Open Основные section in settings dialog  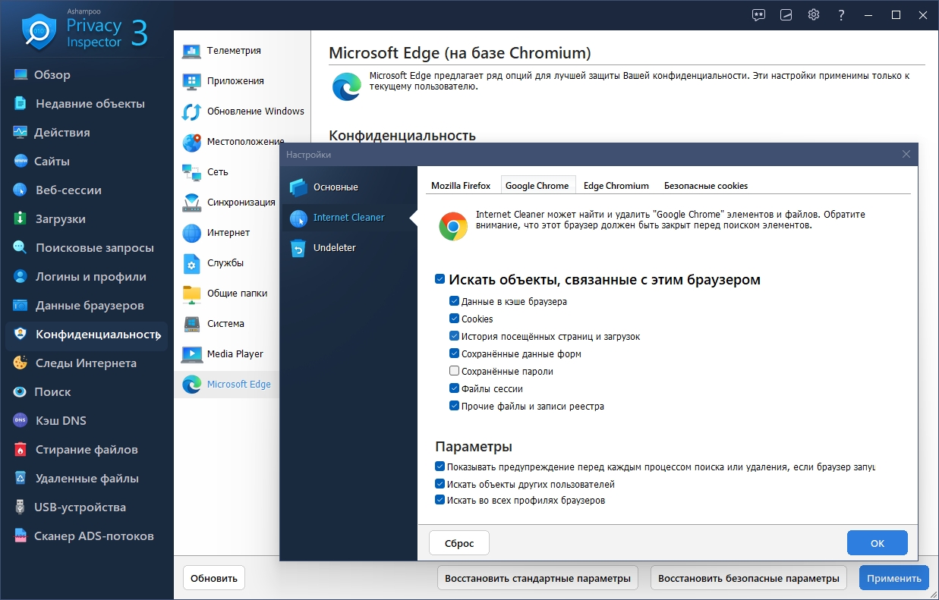point(335,187)
